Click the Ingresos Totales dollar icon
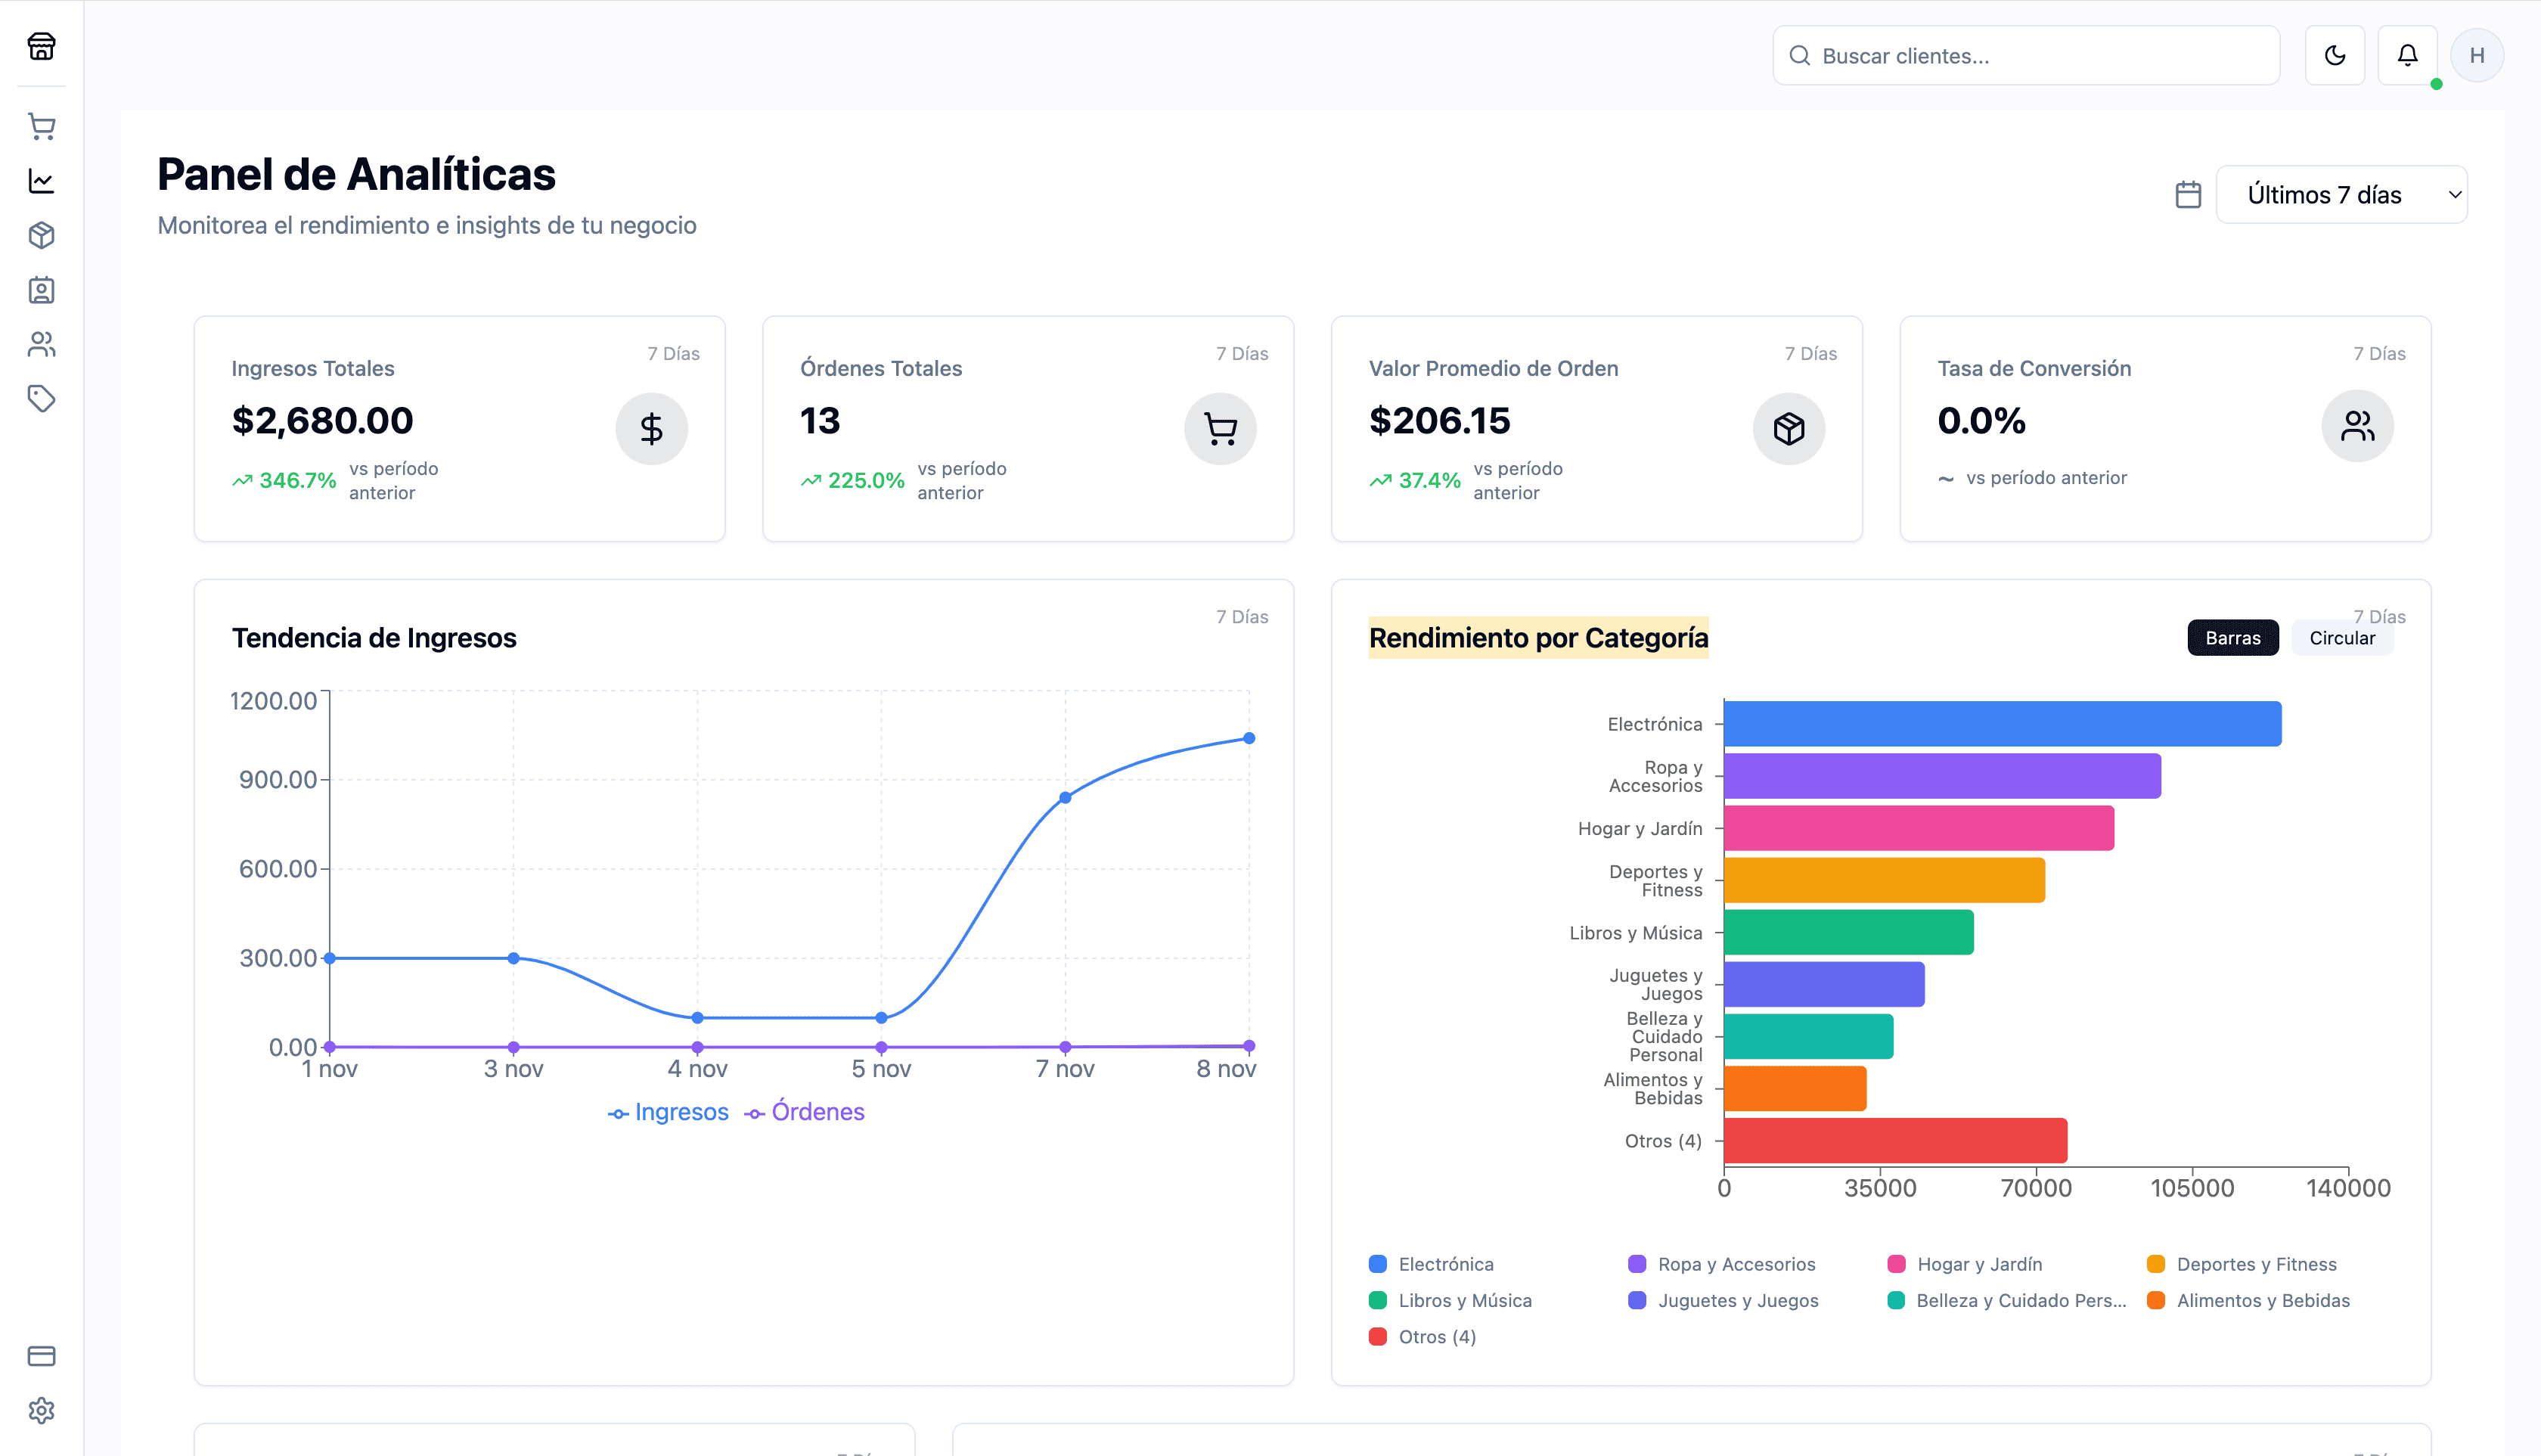This screenshot has height=1456, width=2541. pyautogui.click(x=652, y=428)
